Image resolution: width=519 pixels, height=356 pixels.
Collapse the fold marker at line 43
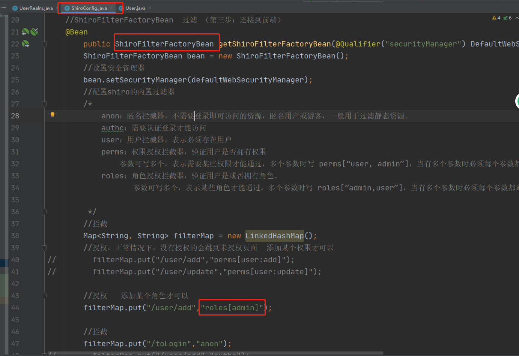pos(44,296)
